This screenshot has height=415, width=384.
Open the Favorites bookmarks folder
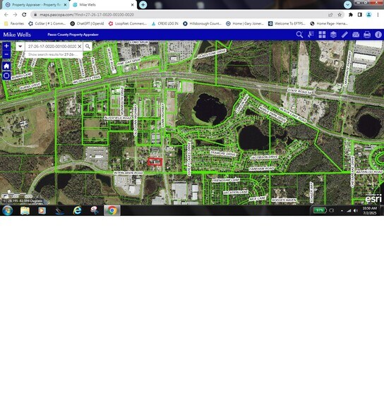[14, 23]
